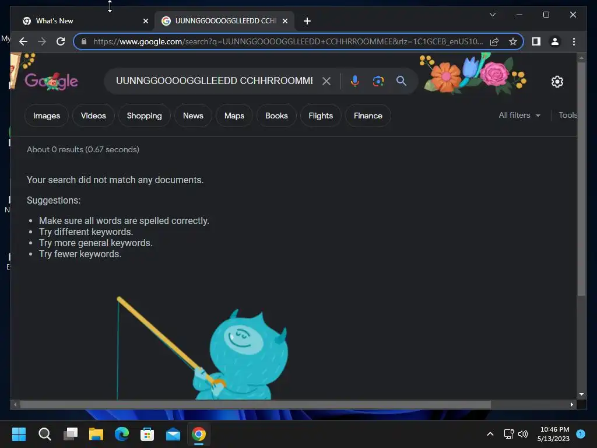Screen dimensions: 597x448
Task: Open Microsoft Store from taskbar
Action: pos(148,434)
